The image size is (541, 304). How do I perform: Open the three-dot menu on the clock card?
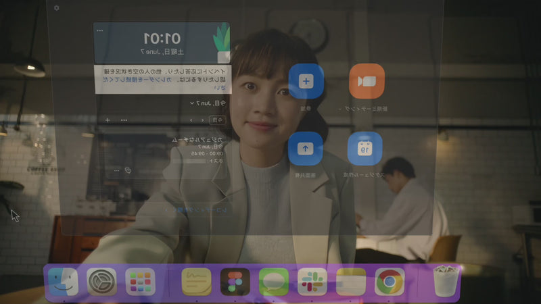click(x=101, y=31)
